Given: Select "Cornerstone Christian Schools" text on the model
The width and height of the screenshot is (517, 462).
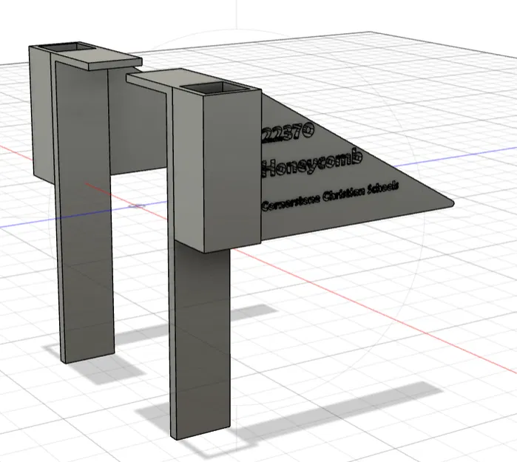Looking at the screenshot, I should [330, 196].
